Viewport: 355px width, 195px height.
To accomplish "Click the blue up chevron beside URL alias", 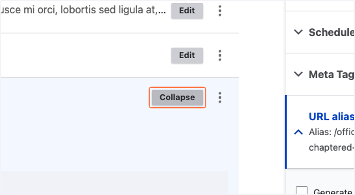I will tap(299, 132).
